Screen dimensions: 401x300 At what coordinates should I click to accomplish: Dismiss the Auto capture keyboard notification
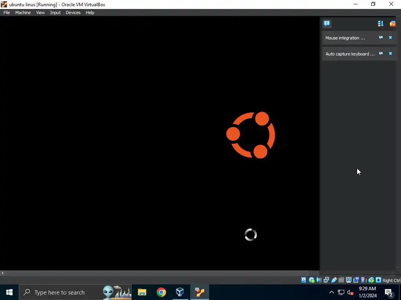(x=390, y=54)
